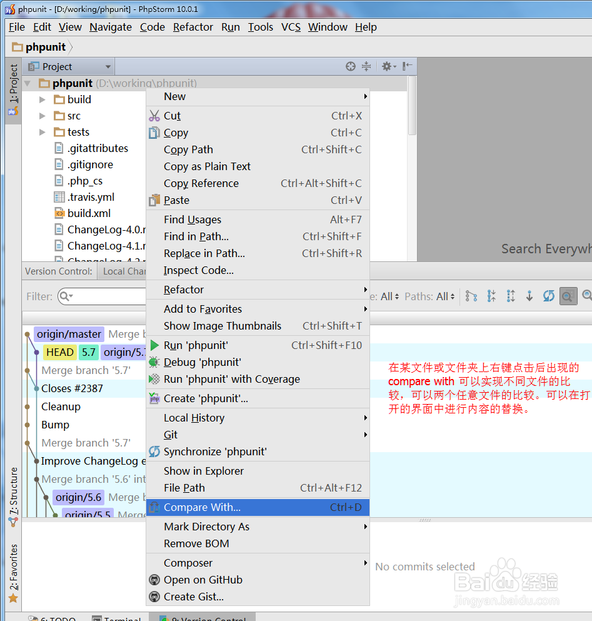The image size is (592, 621).
Task: Open the filter dropdown showing All before Paths
Action: [389, 296]
